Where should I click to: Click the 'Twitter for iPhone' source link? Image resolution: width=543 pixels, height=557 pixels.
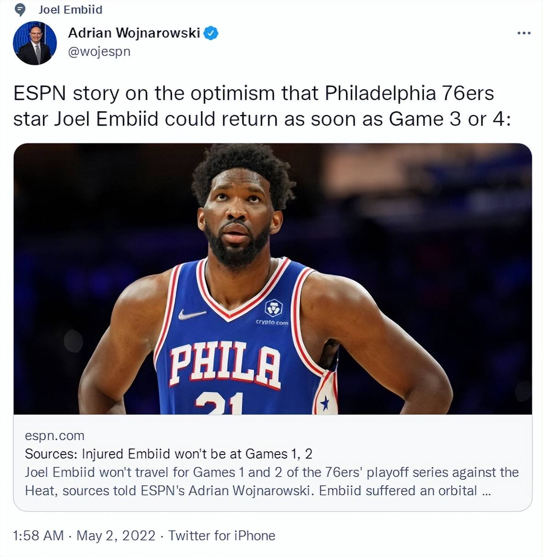tap(221, 535)
